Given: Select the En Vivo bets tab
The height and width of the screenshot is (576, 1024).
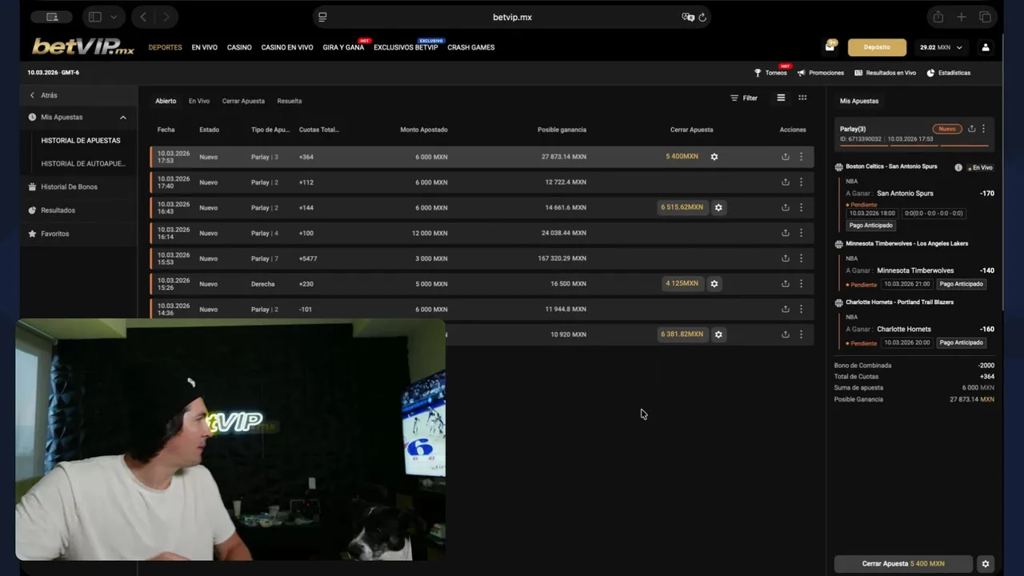Looking at the screenshot, I should (x=199, y=101).
